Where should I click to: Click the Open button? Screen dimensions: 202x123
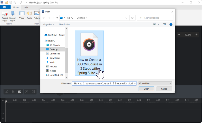[x=146, y=89]
